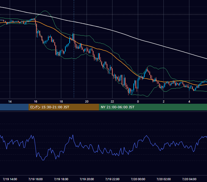Click the 14 hour label on time axis
Image resolution: width=207 pixels, height=182 pixels.
[10, 102]
